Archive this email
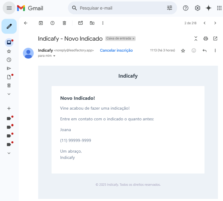Image resolution: width=223 pixels, height=201 pixels. (x=41, y=23)
